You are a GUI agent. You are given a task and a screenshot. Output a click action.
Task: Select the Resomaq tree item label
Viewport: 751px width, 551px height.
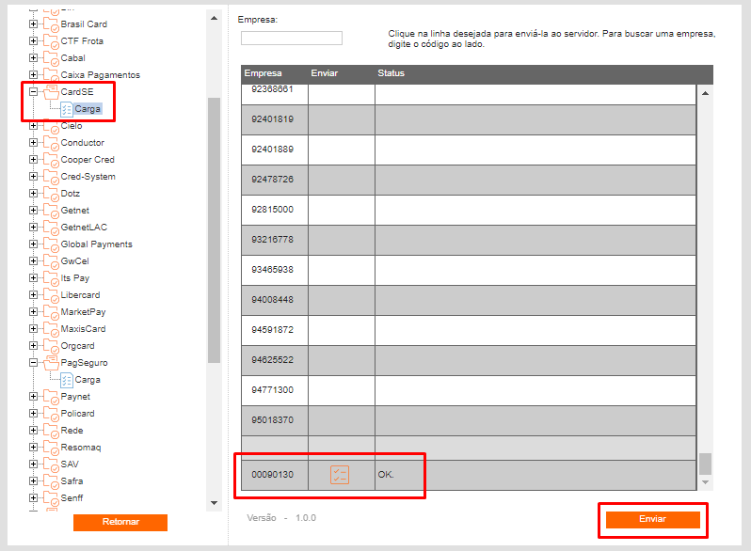coord(81,448)
